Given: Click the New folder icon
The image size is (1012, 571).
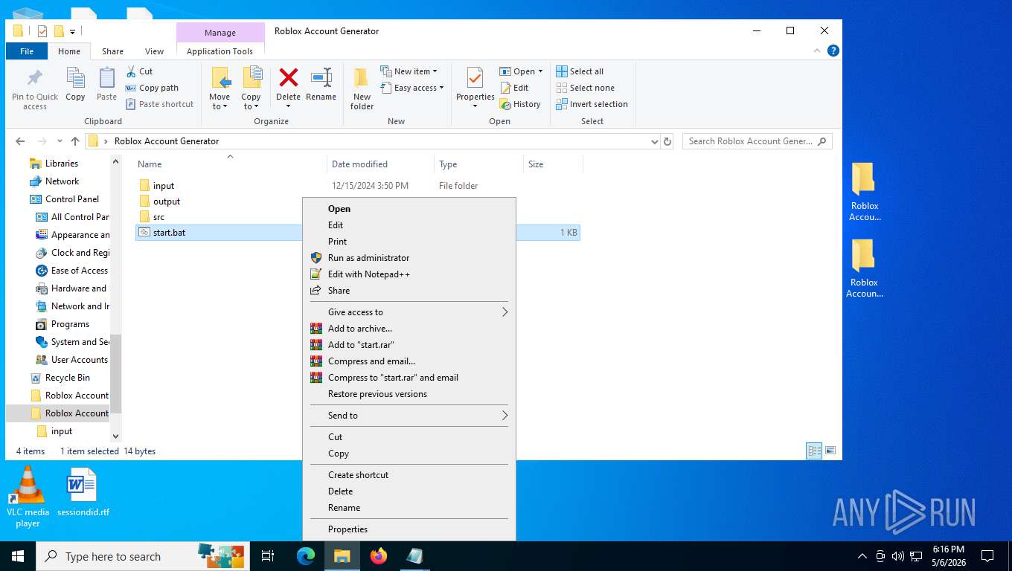Looking at the screenshot, I should click(362, 77).
